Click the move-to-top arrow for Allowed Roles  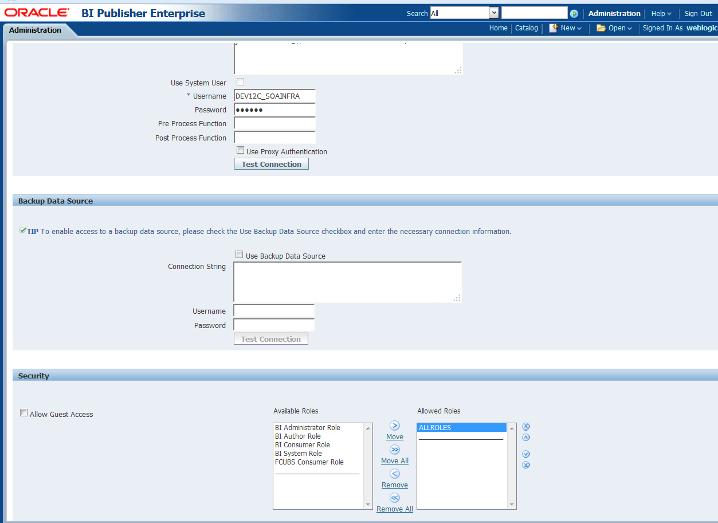click(526, 427)
